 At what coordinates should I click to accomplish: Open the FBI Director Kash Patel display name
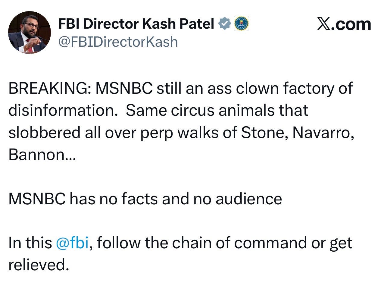(x=136, y=24)
